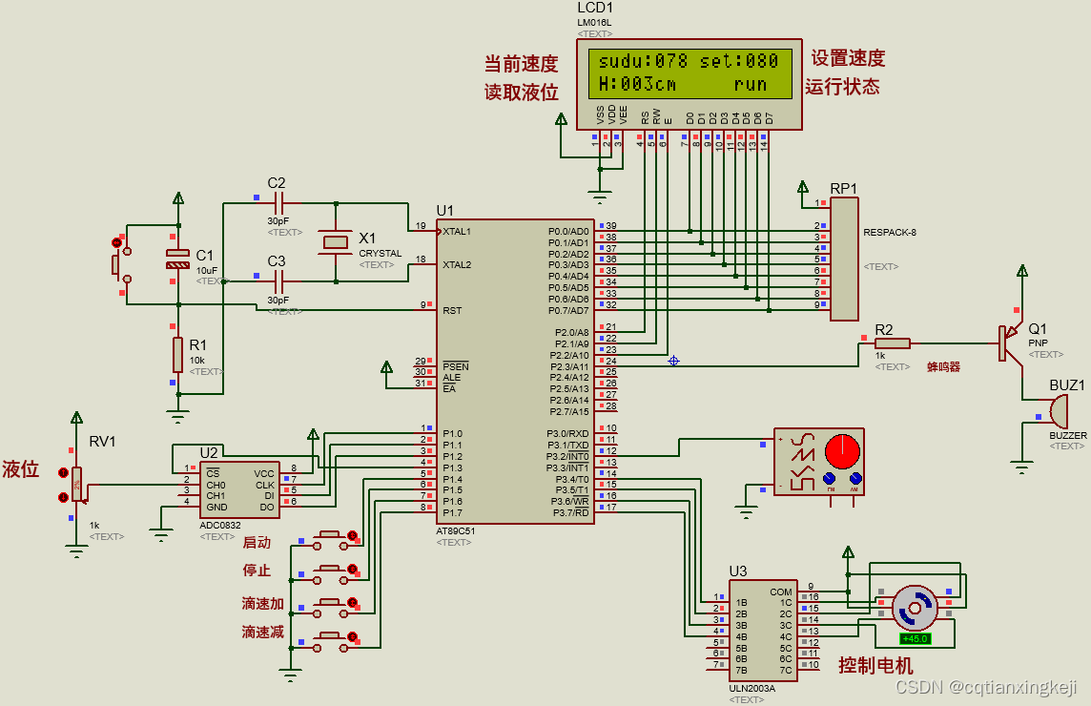1091x706 pixels.
Task: Activate the 停止 stop push button actuator
Action: pyautogui.click(x=352, y=570)
